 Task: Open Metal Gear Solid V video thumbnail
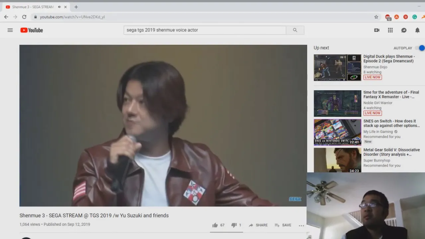pyautogui.click(x=337, y=160)
